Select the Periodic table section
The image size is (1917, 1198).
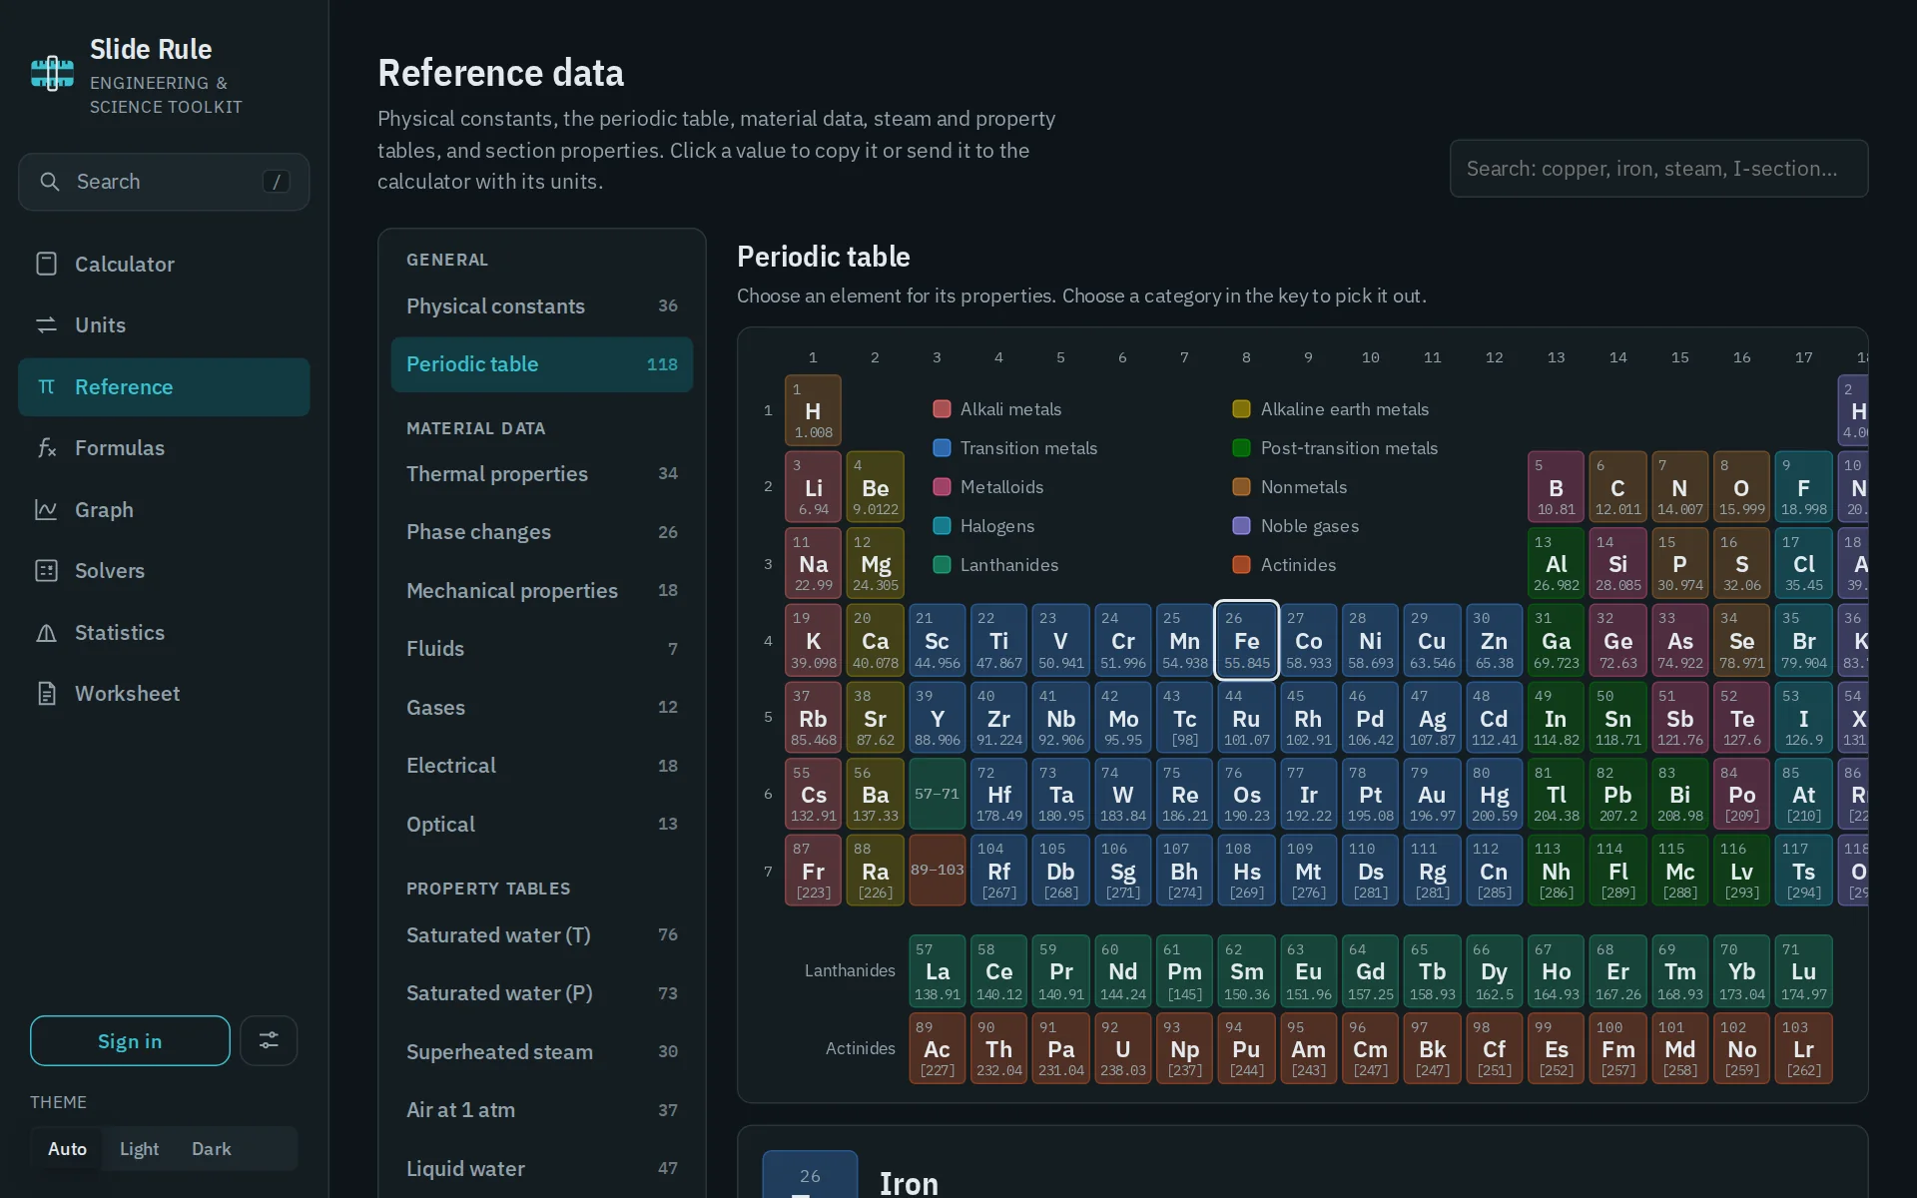coord(542,364)
